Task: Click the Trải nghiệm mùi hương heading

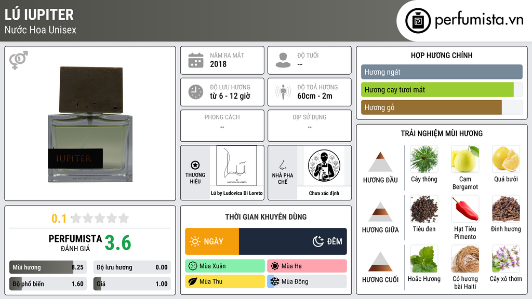Action: point(442,133)
